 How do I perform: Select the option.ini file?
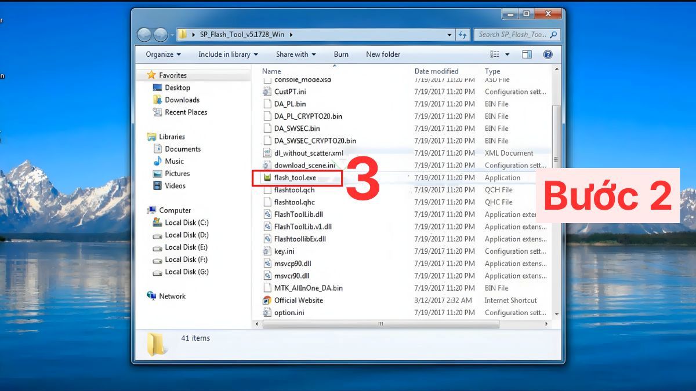pyautogui.click(x=289, y=312)
